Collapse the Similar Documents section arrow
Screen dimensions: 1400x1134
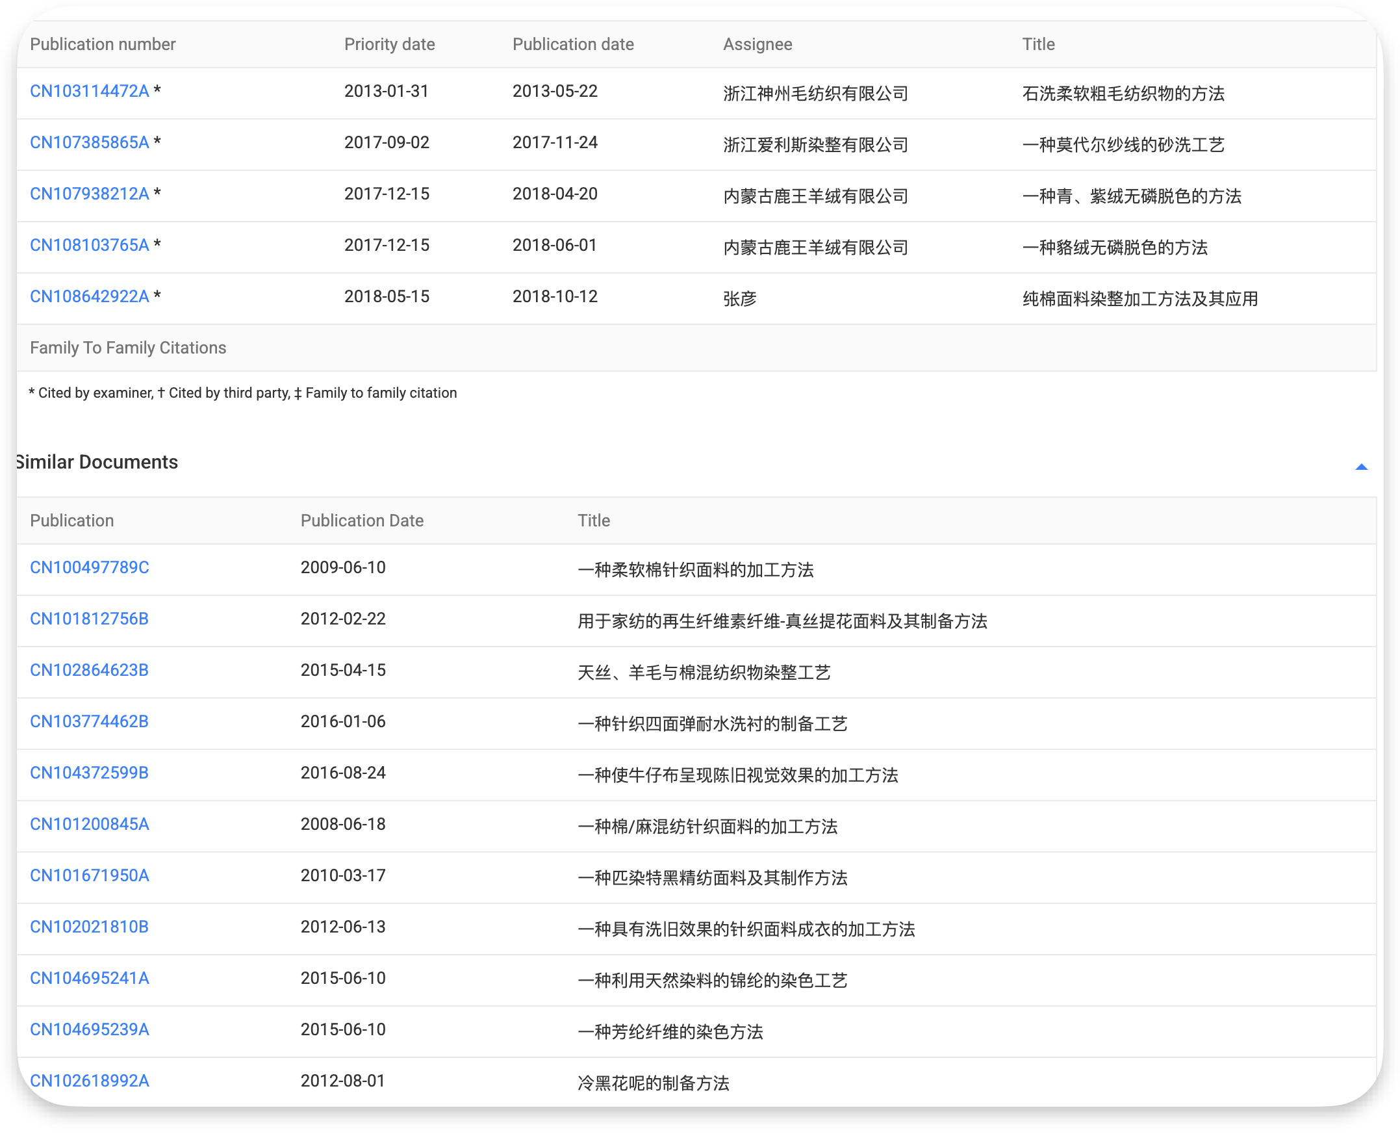coord(1361,467)
